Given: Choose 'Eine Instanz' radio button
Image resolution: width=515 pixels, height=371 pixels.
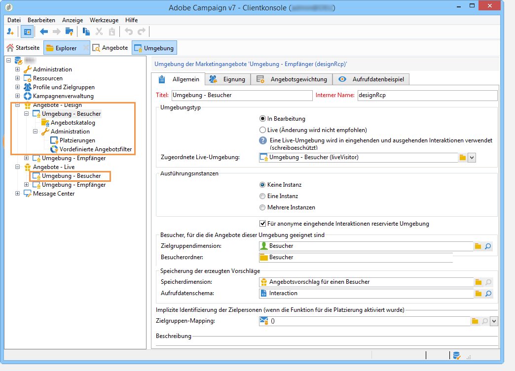Looking at the screenshot, I should click(262, 196).
